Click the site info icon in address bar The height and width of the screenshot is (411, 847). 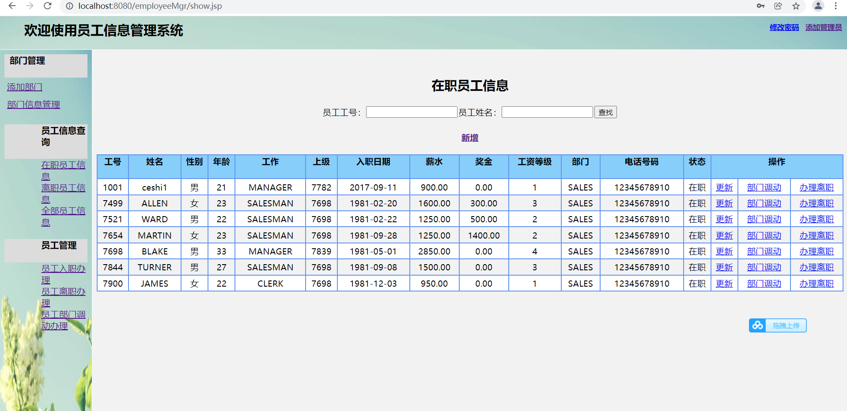69,6
